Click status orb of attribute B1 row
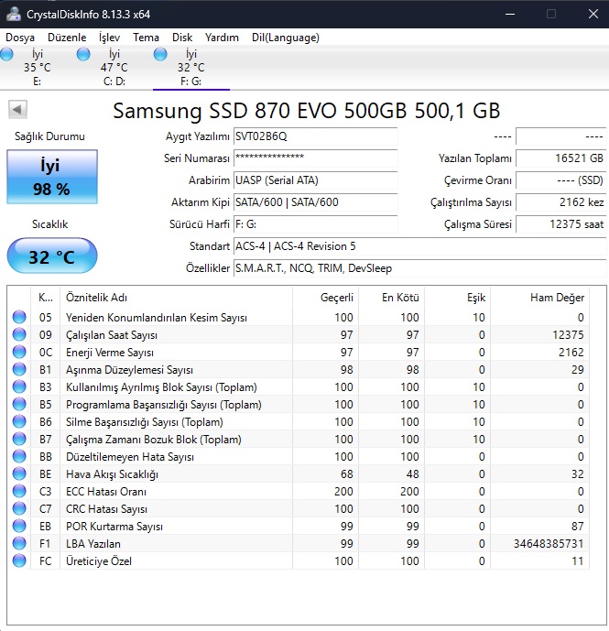The width and height of the screenshot is (609, 631). point(19,369)
